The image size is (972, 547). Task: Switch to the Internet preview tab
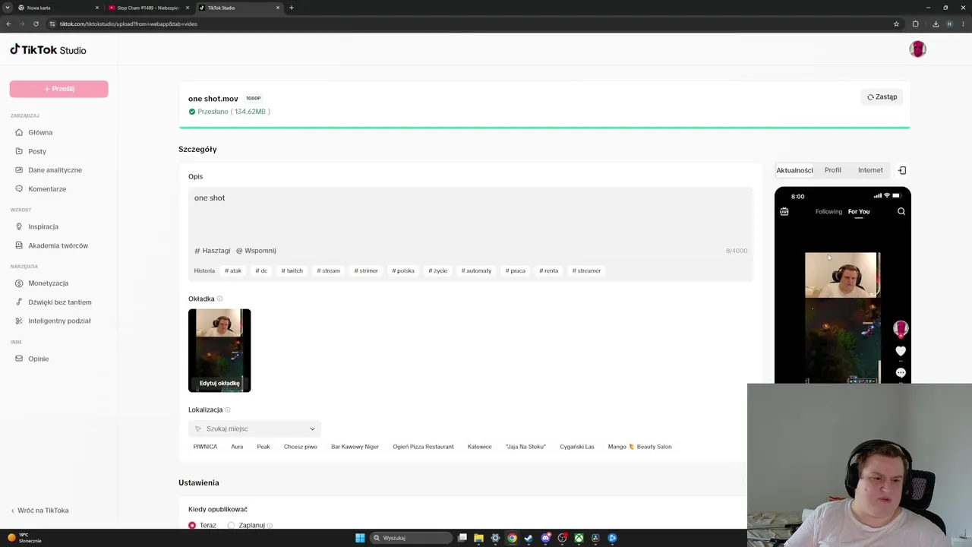click(870, 170)
